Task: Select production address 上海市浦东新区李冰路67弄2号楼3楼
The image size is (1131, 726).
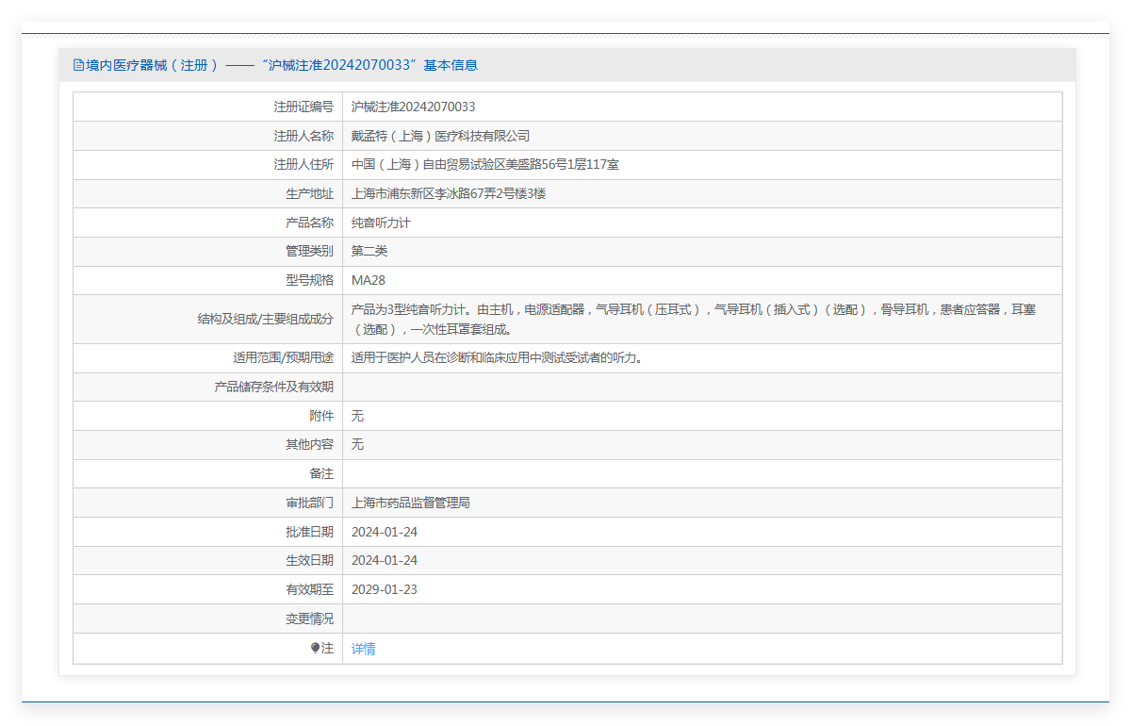Action: [x=449, y=193]
